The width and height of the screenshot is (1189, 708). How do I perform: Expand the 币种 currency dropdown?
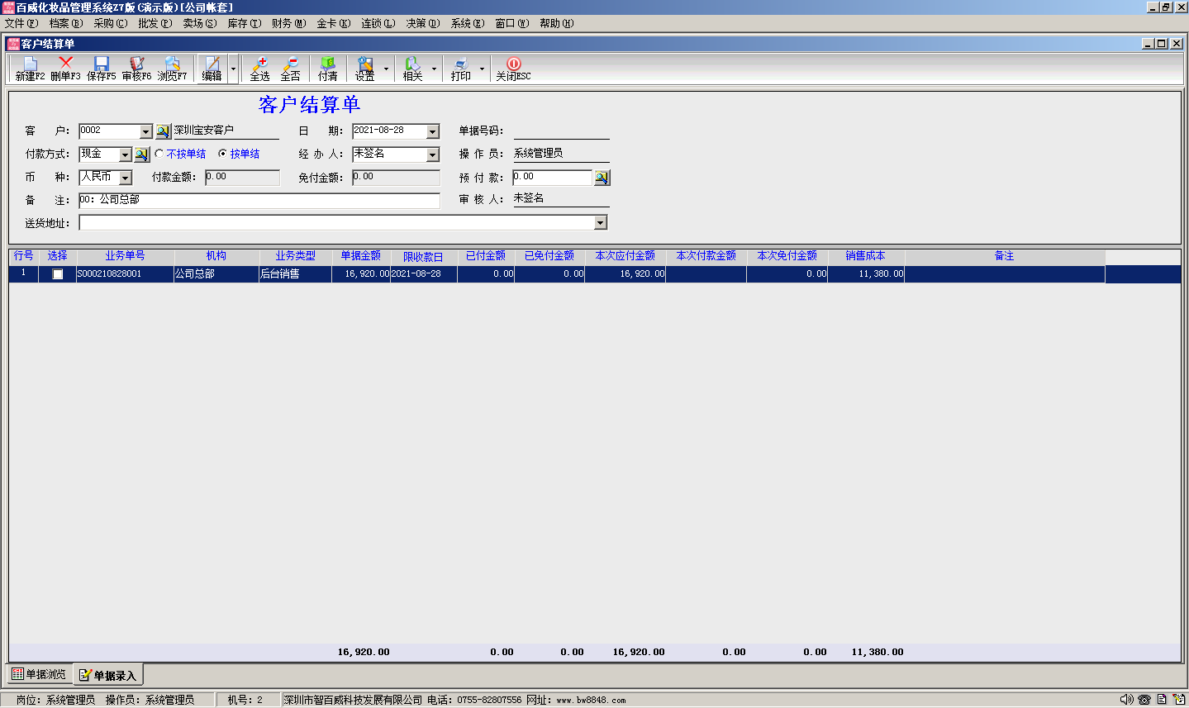pyautogui.click(x=126, y=178)
